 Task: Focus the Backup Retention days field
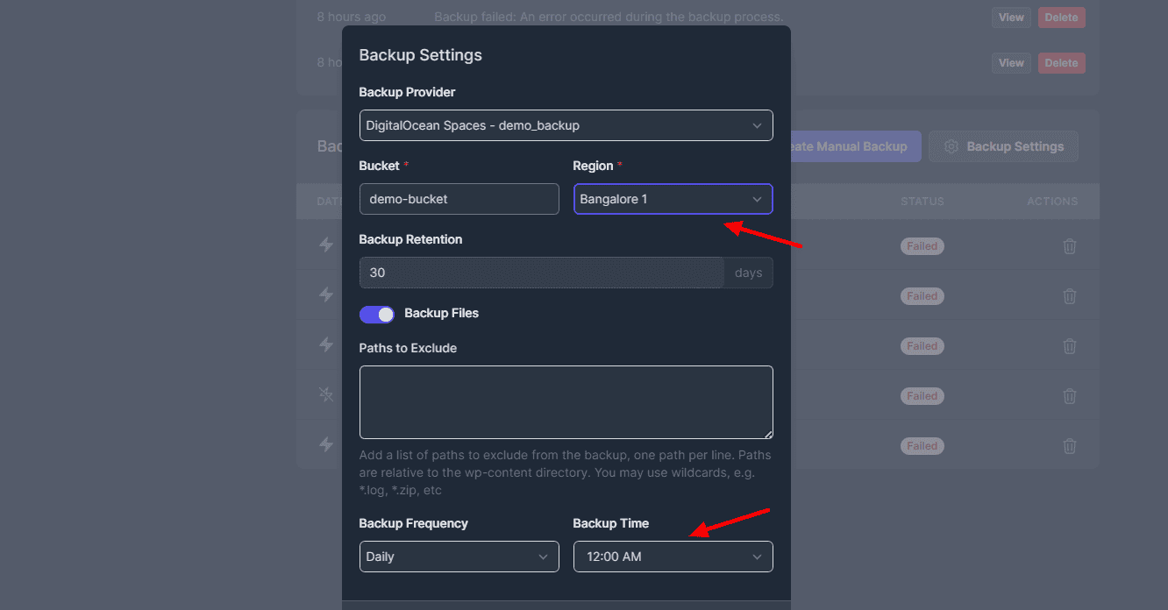coord(541,273)
